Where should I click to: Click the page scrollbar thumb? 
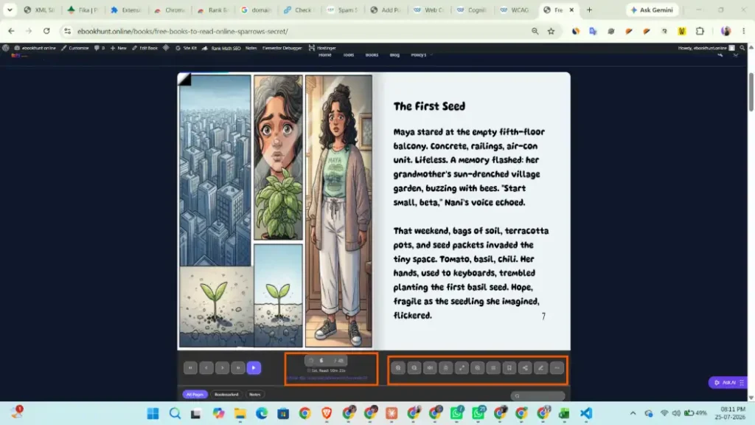(x=751, y=92)
